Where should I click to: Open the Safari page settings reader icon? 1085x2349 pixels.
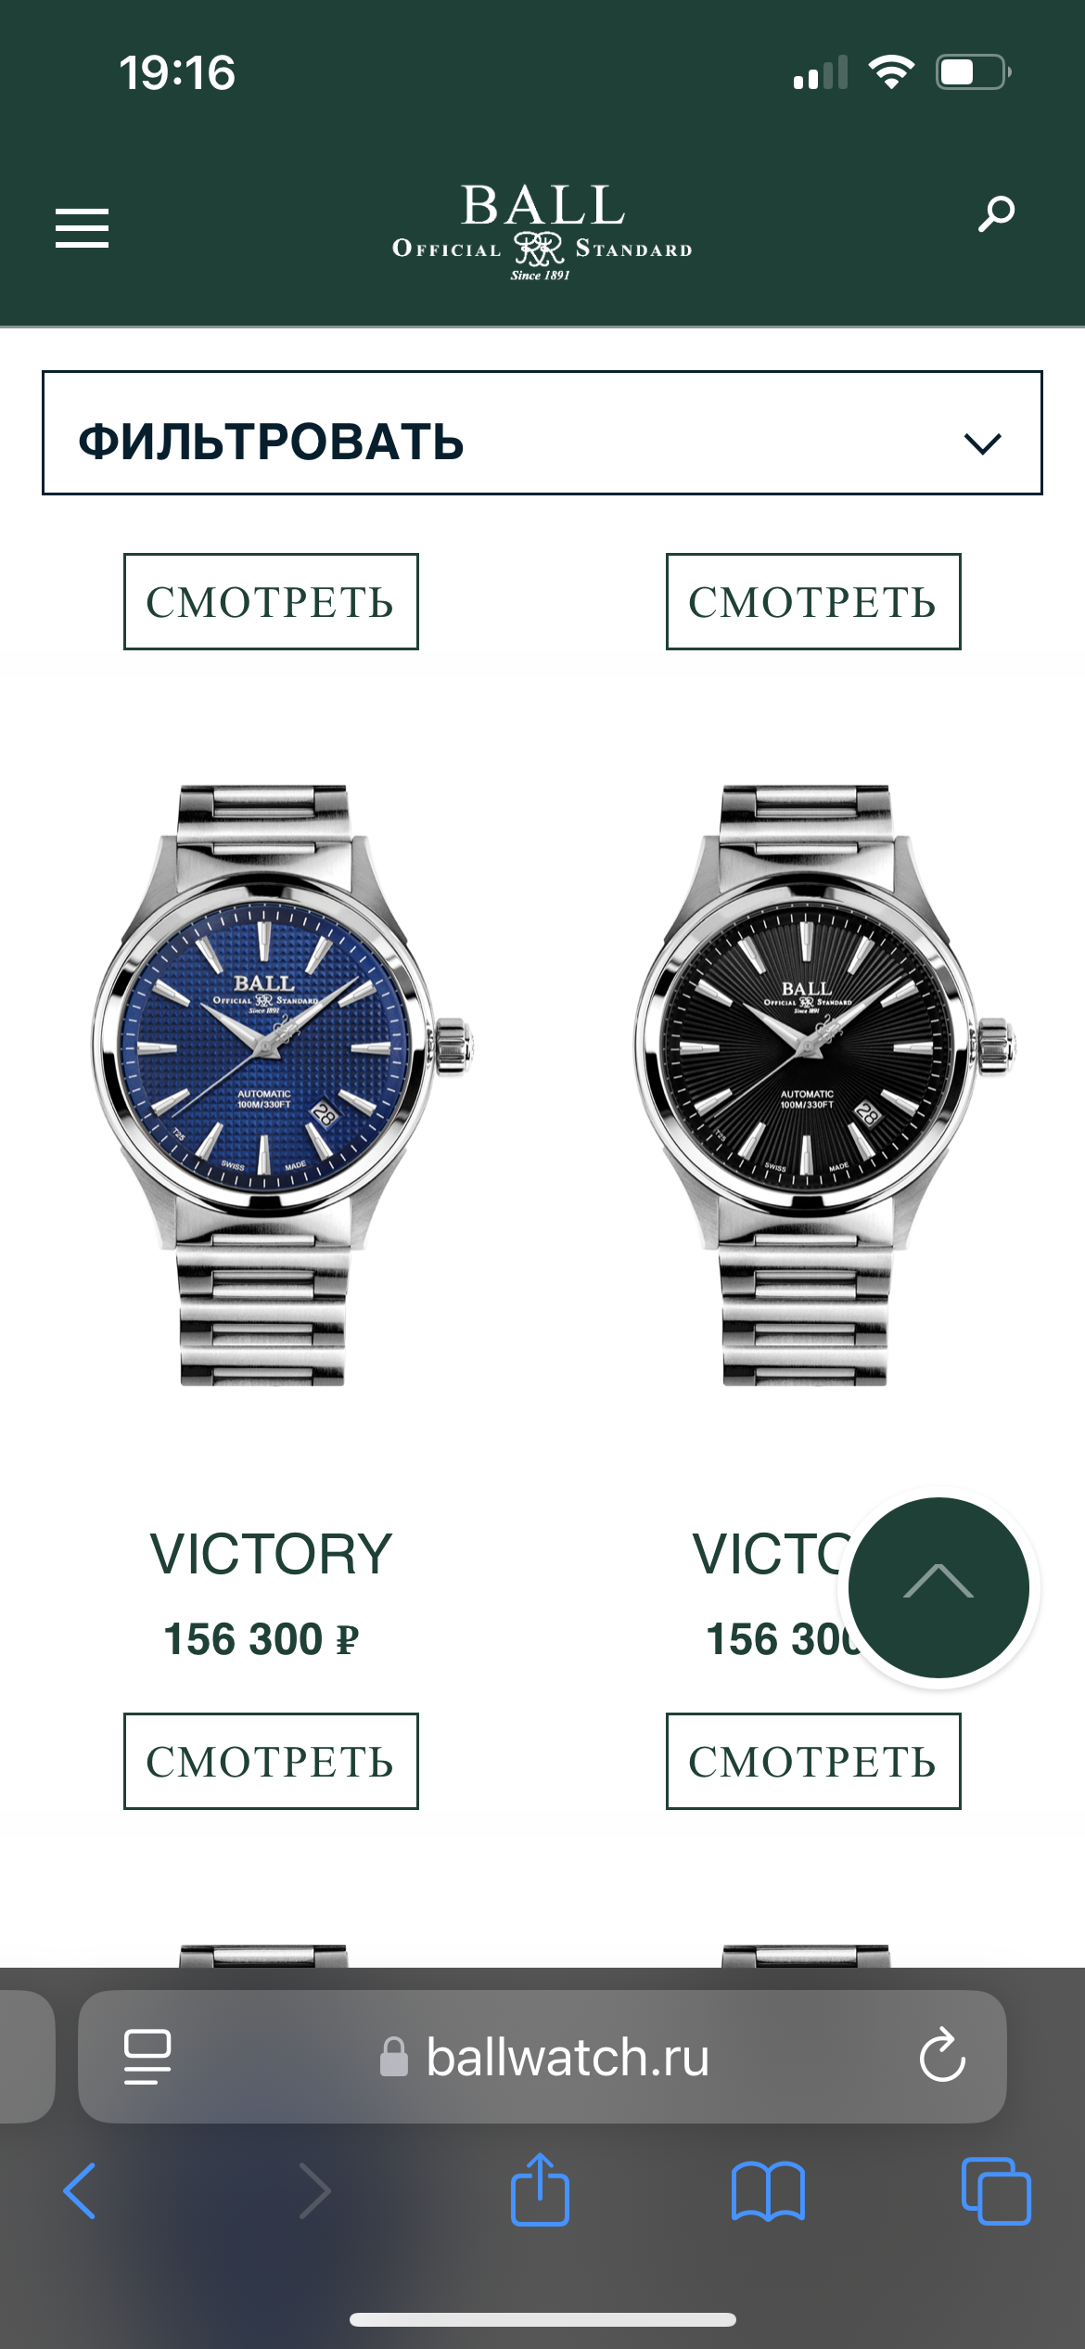(147, 2057)
